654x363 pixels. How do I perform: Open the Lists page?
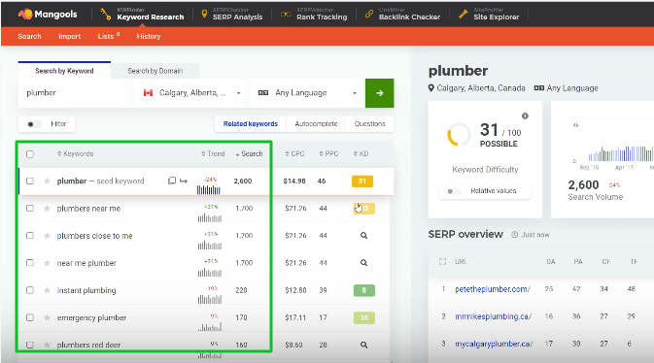pos(109,36)
